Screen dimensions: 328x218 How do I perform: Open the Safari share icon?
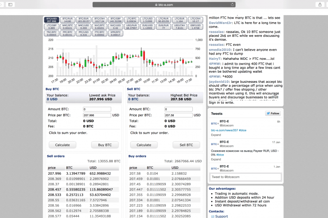(320, 4)
